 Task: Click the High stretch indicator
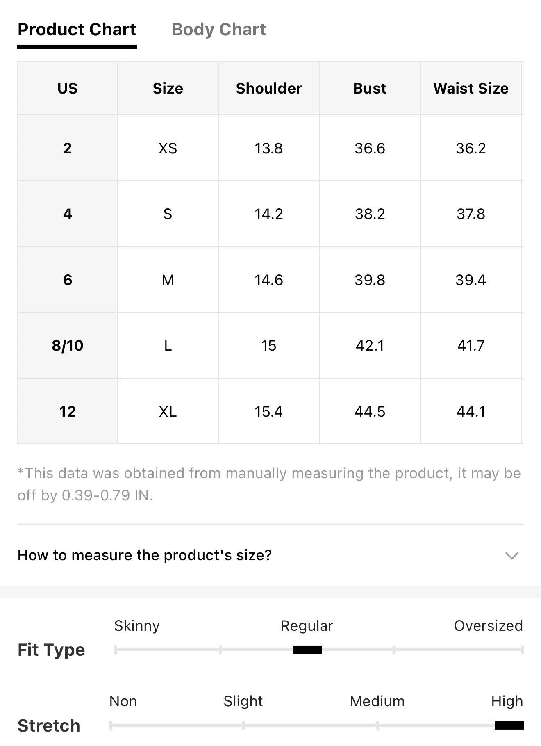point(509,725)
